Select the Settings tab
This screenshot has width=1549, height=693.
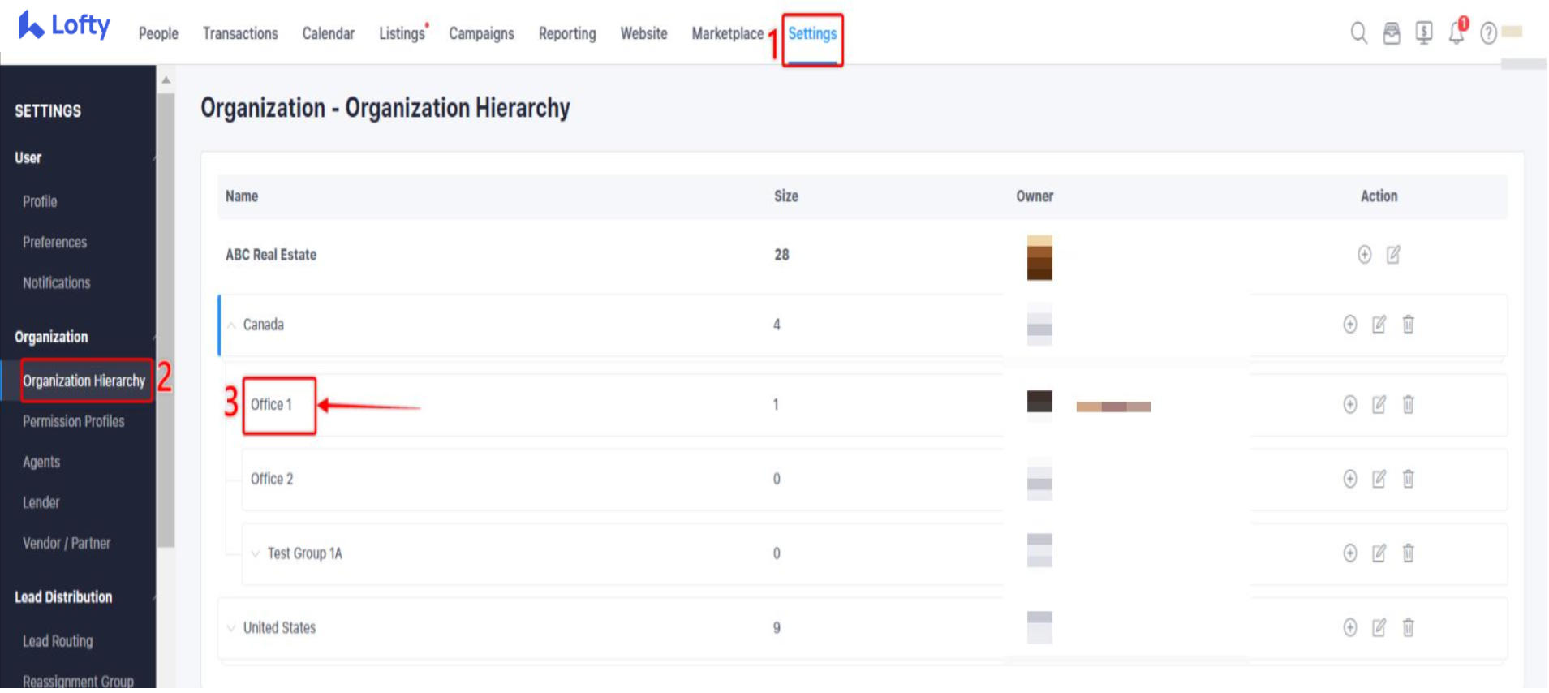click(x=812, y=34)
